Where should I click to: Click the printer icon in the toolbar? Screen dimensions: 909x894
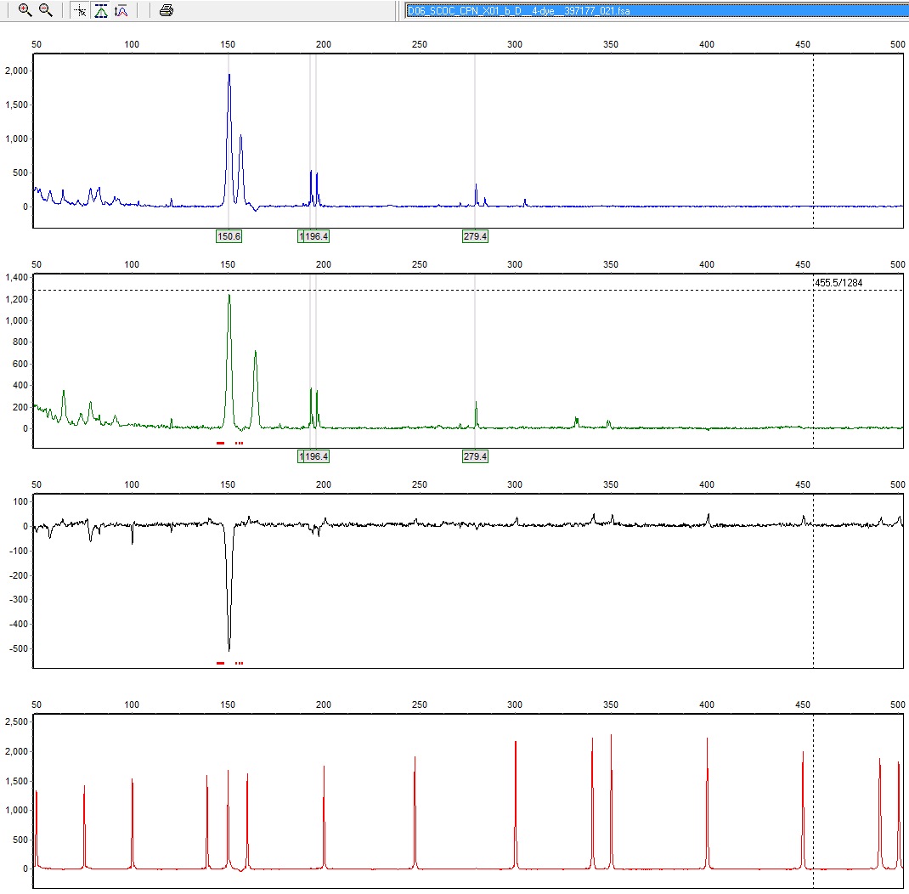point(167,10)
